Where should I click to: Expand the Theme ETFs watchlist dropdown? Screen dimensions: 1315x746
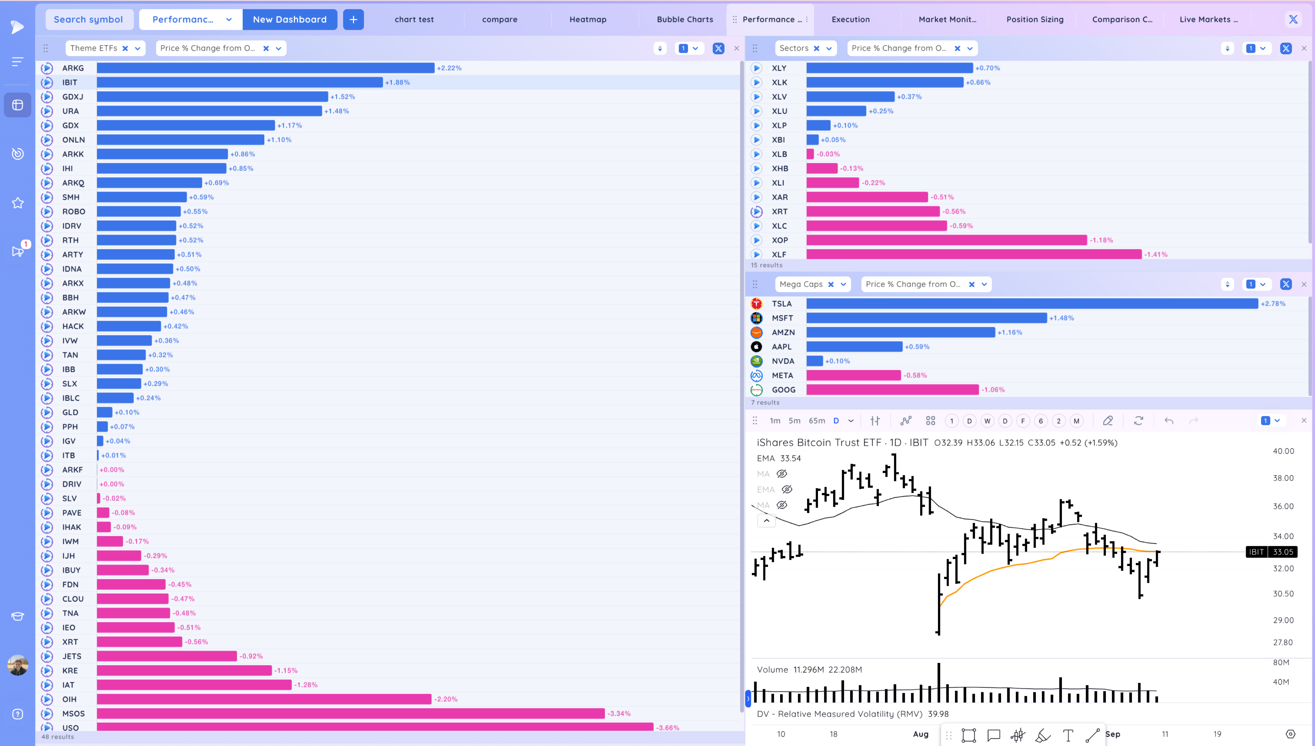pyautogui.click(x=137, y=48)
